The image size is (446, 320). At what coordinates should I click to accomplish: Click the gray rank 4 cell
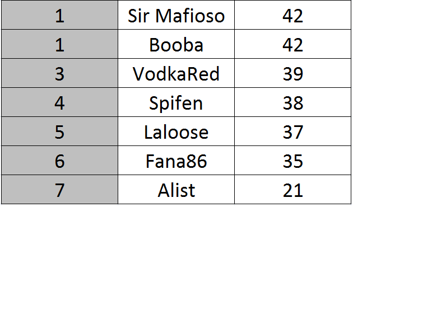[59, 102]
